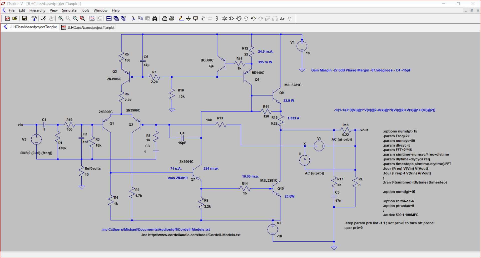Screen dimensions: 481x258
Task: Zoom out with the minus magnifier icon
Action: click(x=75, y=19)
